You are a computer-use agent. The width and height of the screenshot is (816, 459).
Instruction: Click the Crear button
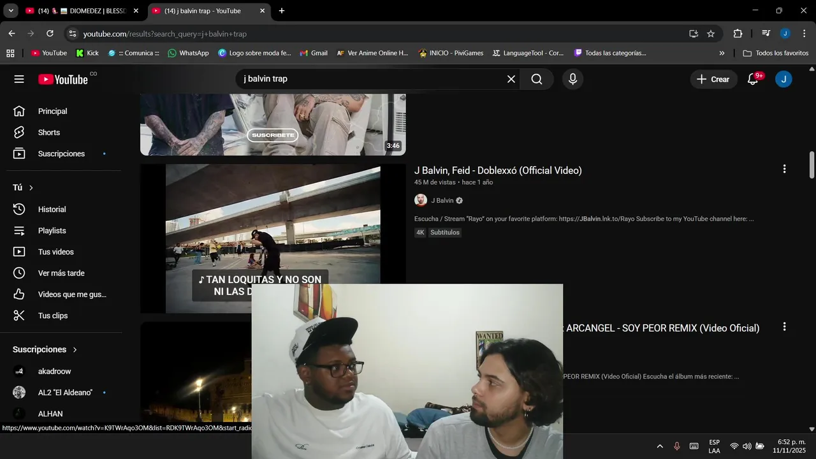[x=713, y=79]
